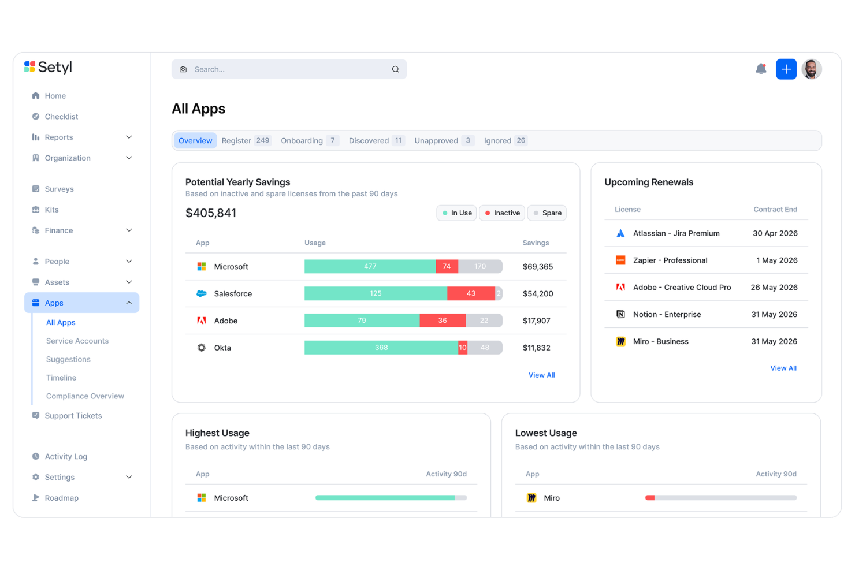
Task: Open Service Accounts in Apps submenu
Action: pyautogui.click(x=77, y=341)
